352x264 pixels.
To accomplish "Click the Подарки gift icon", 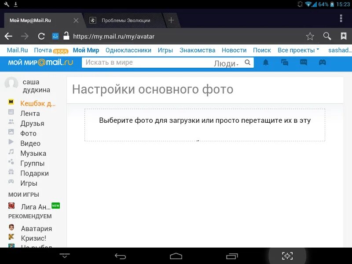I will (11, 172).
